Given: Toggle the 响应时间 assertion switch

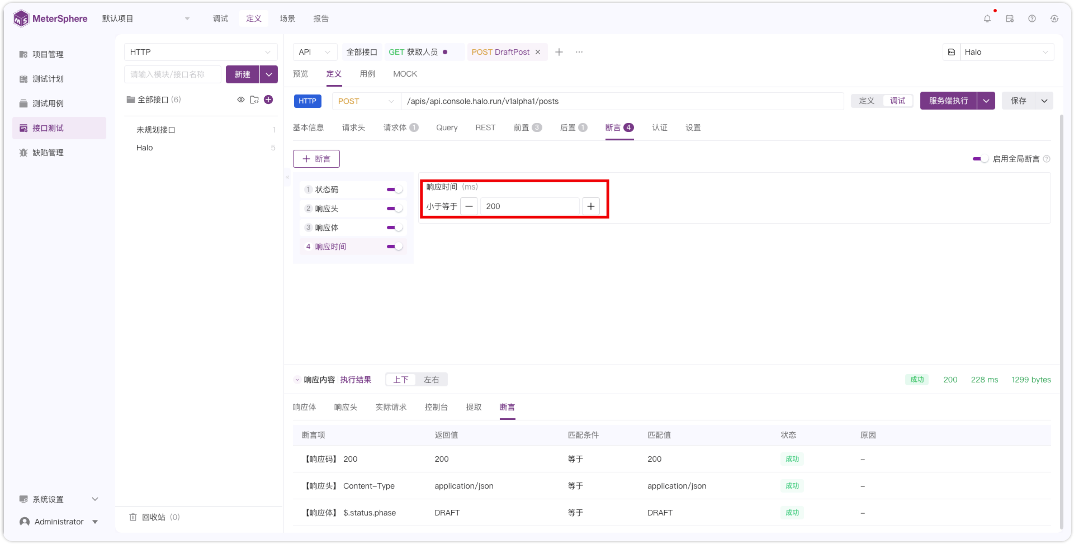Looking at the screenshot, I should tap(395, 247).
